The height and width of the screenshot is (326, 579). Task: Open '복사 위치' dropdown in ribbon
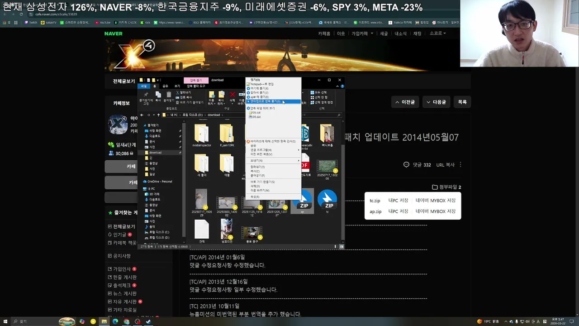221,98
